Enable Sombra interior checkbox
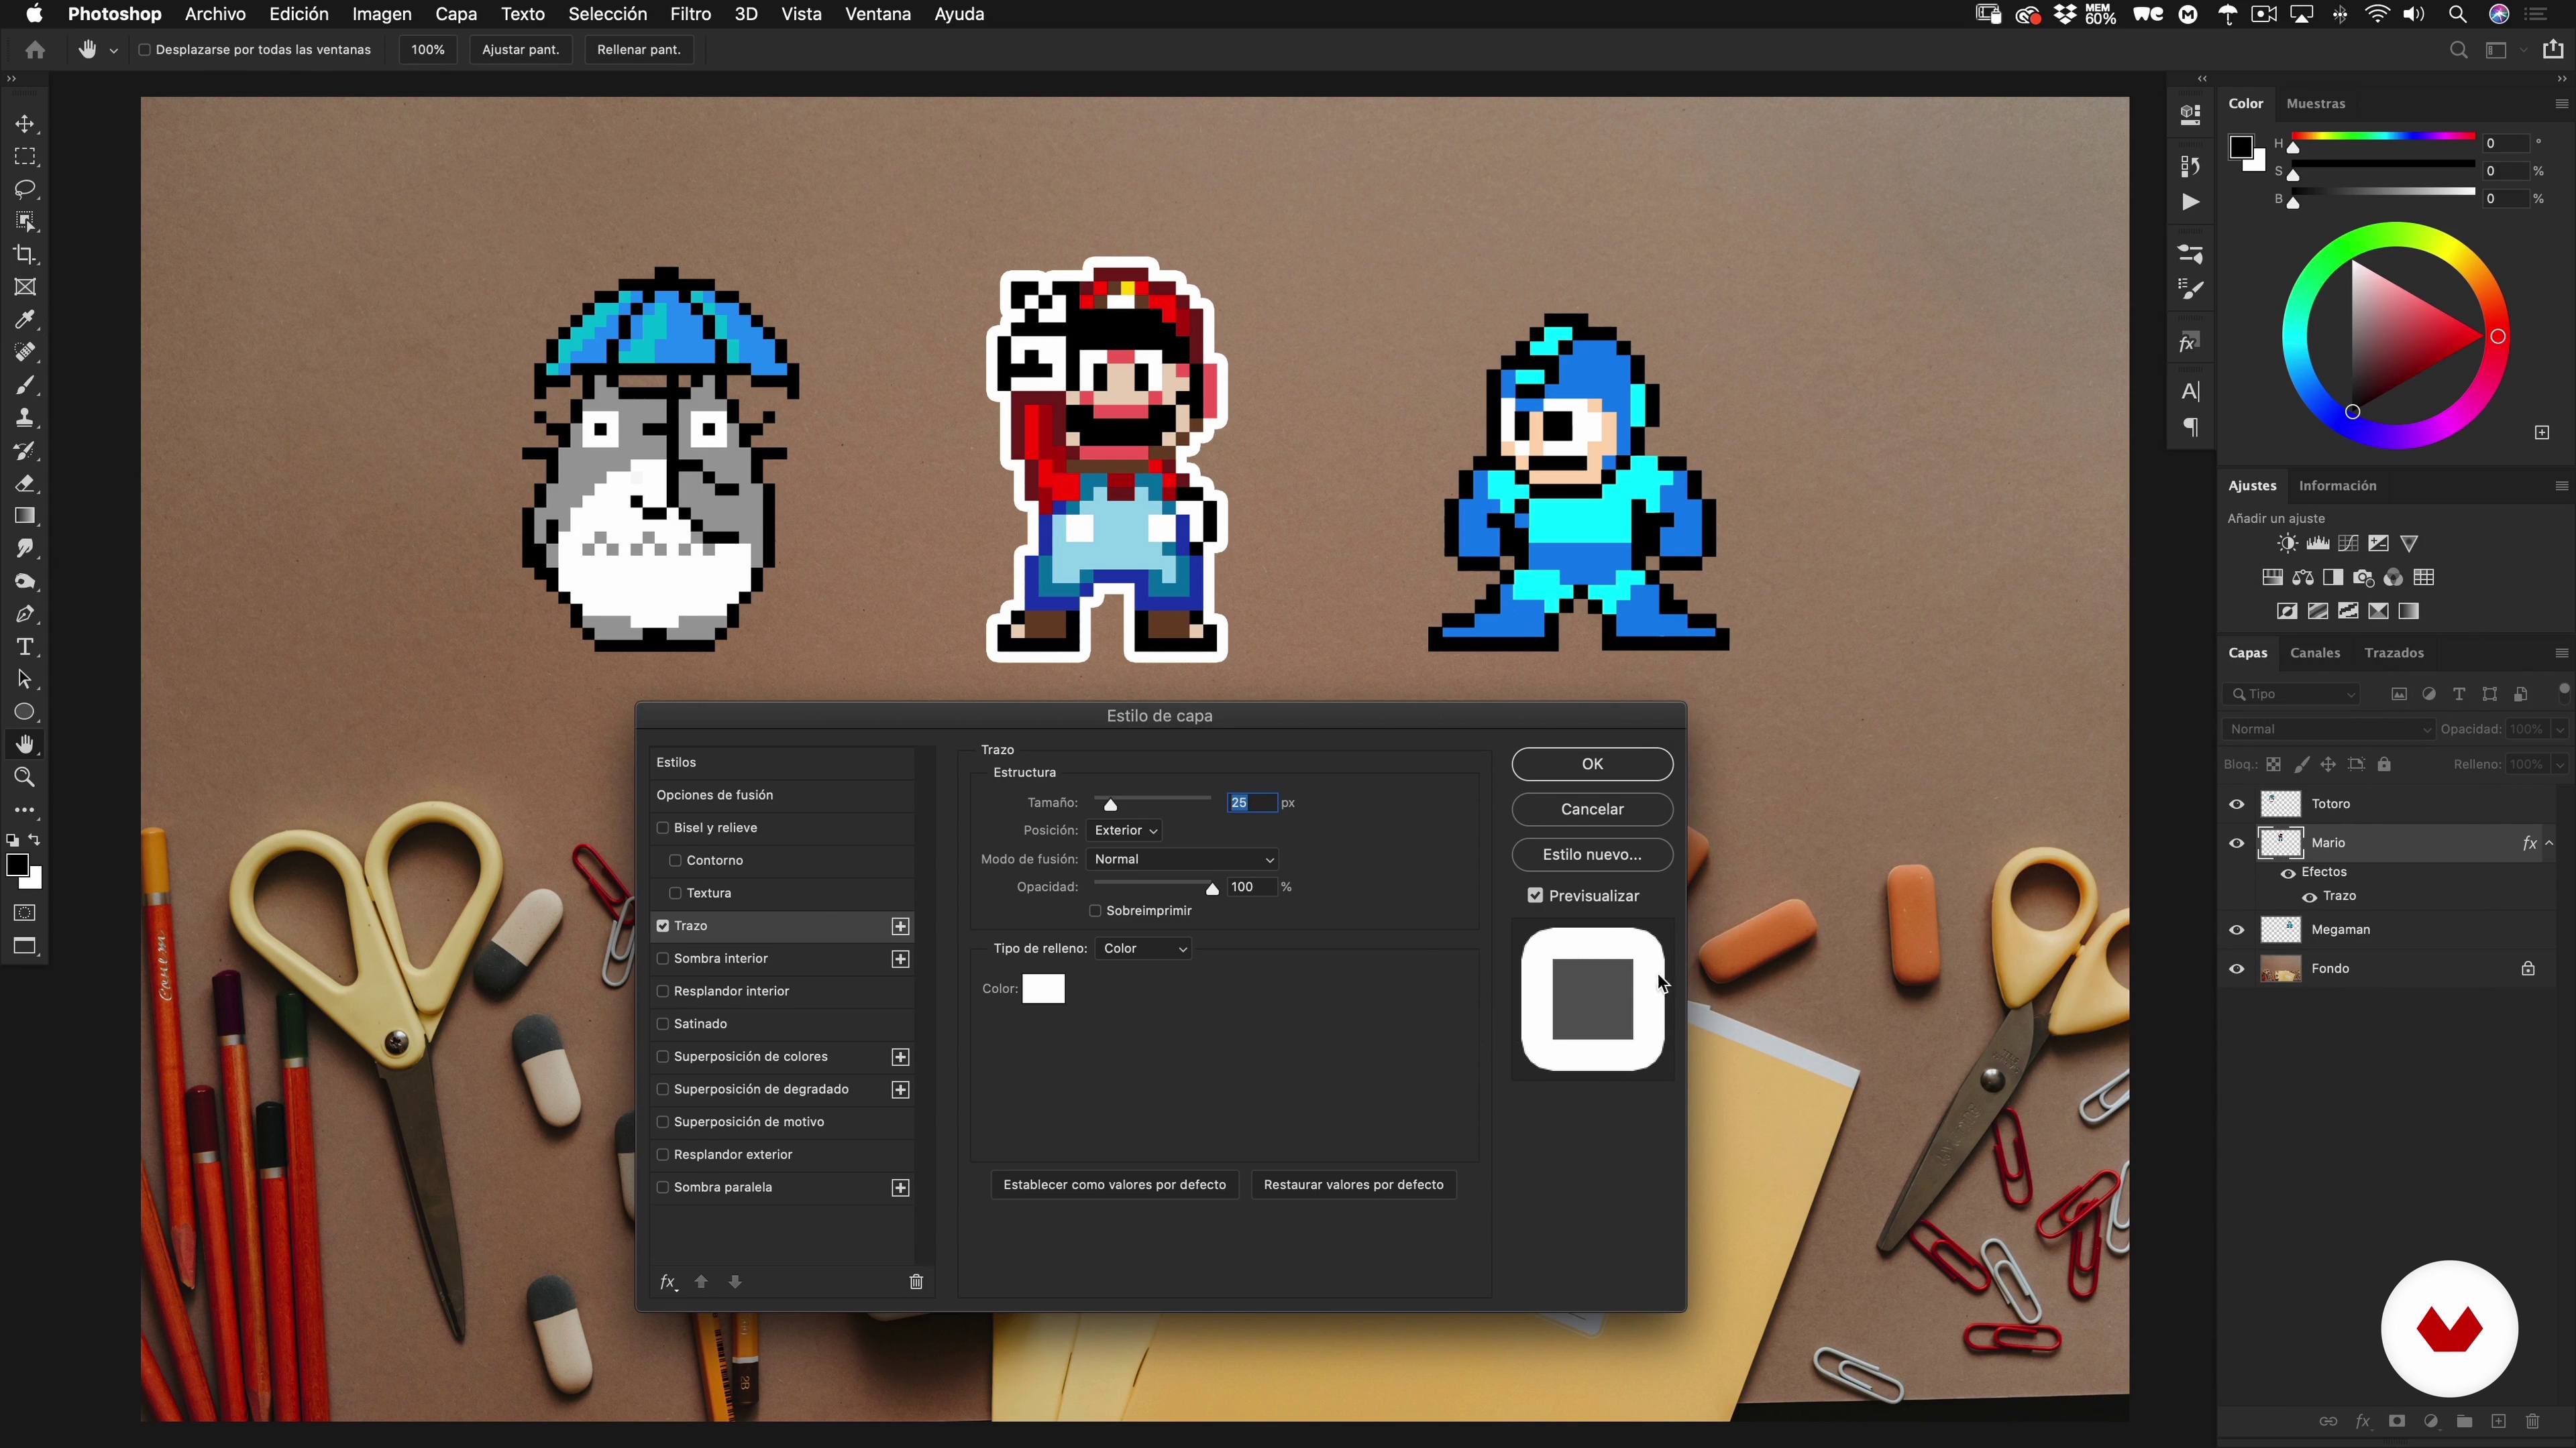The width and height of the screenshot is (2576, 1448). point(662,959)
